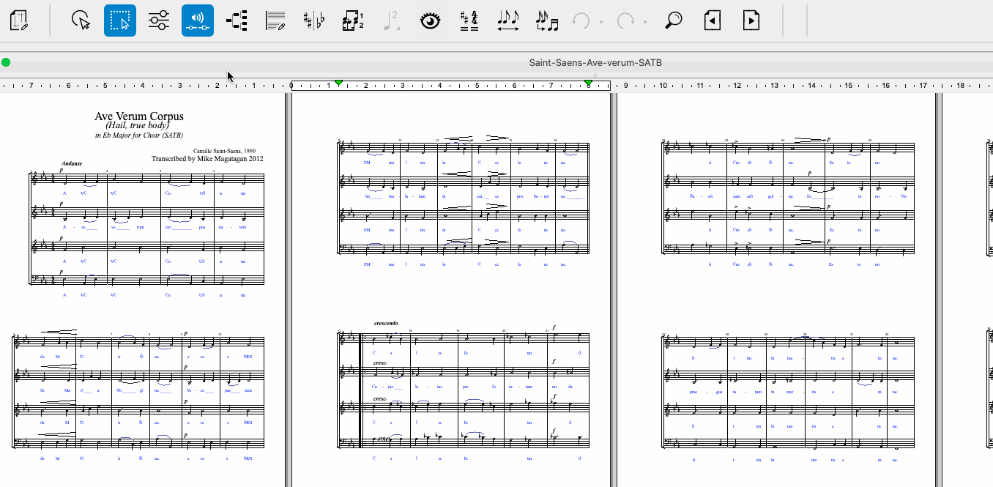Expand the undo history dropdown arrow

(x=600, y=22)
